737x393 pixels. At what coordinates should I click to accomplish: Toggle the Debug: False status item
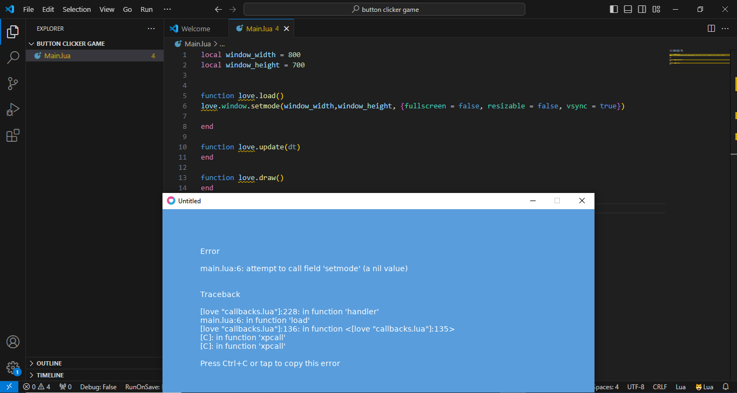pos(98,387)
